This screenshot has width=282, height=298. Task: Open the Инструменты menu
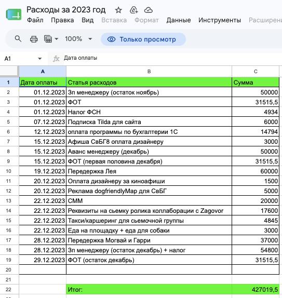[220, 20]
